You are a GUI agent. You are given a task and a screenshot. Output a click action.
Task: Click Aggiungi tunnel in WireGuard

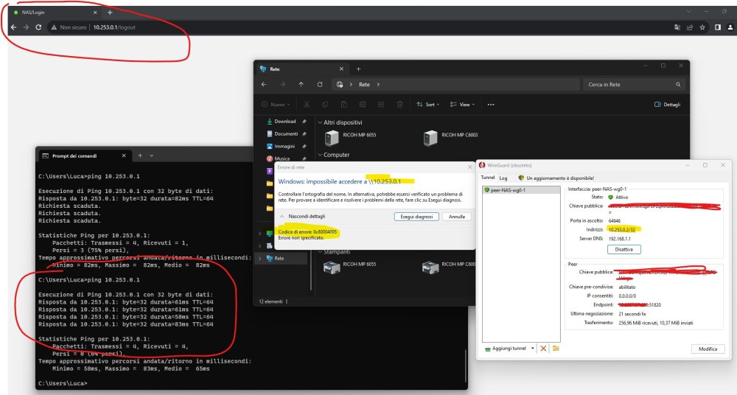506,349
